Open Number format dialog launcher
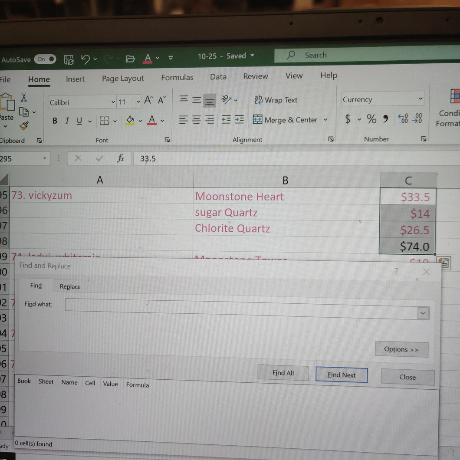The width and height of the screenshot is (460, 460). tap(423, 138)
